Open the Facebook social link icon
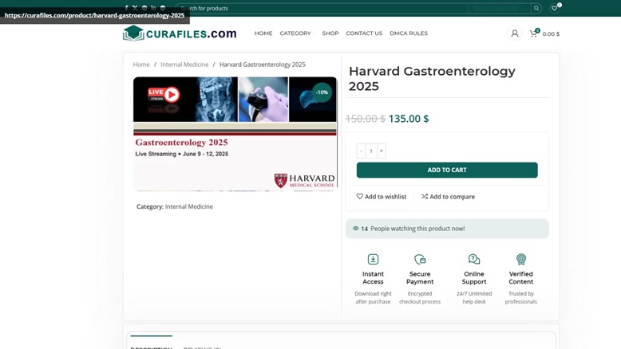This screenshot has height=349, width=621. (126, 7)
